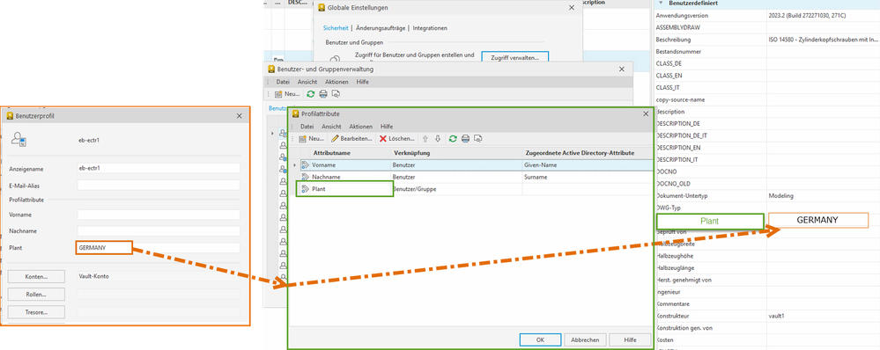This screenshot has width=880, height=350.
Task: Click the Vorname attribute row icon
Action: (306, 164)
